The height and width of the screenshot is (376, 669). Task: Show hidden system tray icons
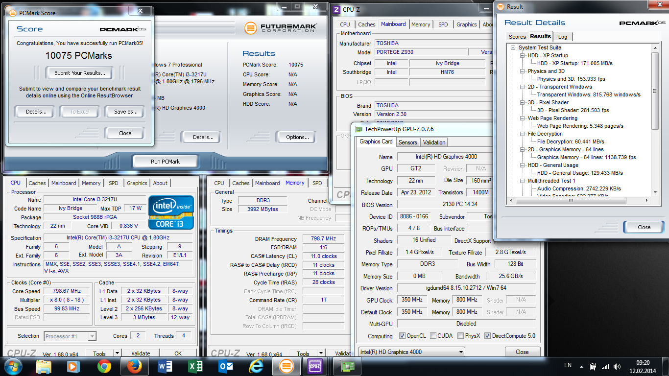pyautogui.click(x=581, y=366)
